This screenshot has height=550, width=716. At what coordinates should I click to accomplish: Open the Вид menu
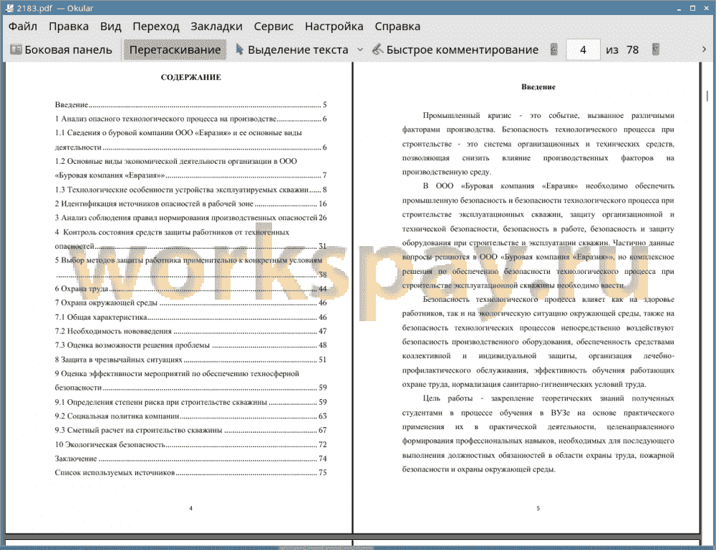click(110, 26)
